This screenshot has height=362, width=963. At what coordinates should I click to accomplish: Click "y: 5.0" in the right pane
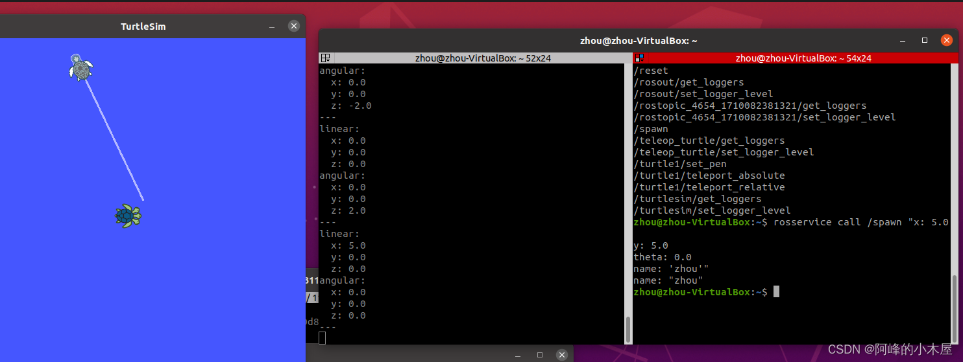click(651, 245)
